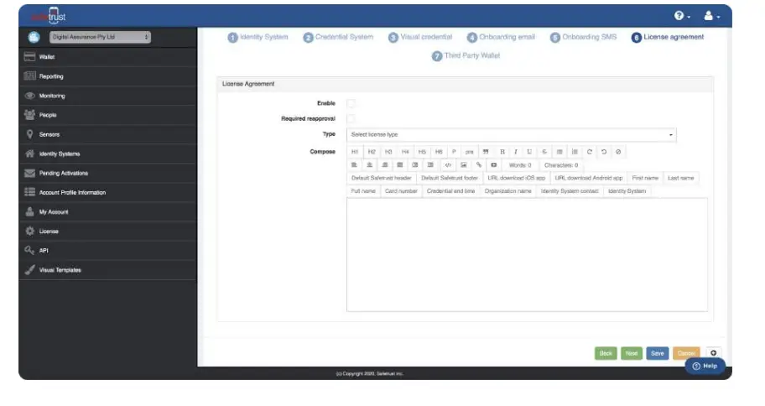The height and width of the screenshot is (406, 765).
Task: Open Visual Templates in the sidebar
Action: point(107,270)
